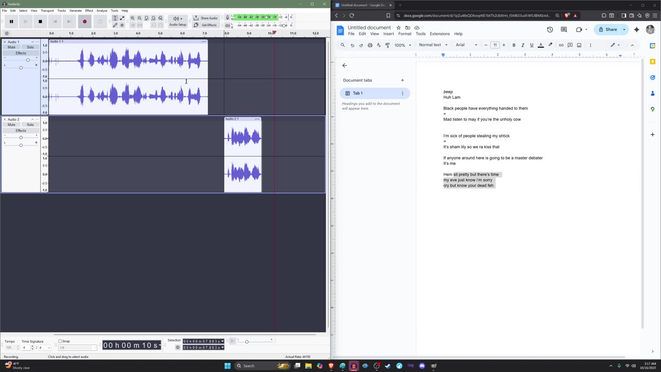Open the Docs text color picker
Viewport: 661px width, 372px height.
click(541, 45)
